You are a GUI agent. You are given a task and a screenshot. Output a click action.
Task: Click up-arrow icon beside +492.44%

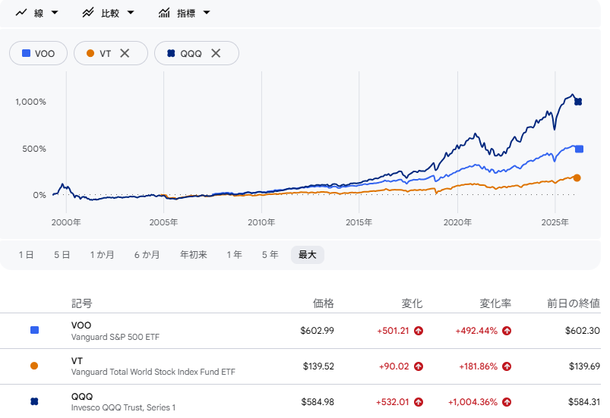[507, 331]
